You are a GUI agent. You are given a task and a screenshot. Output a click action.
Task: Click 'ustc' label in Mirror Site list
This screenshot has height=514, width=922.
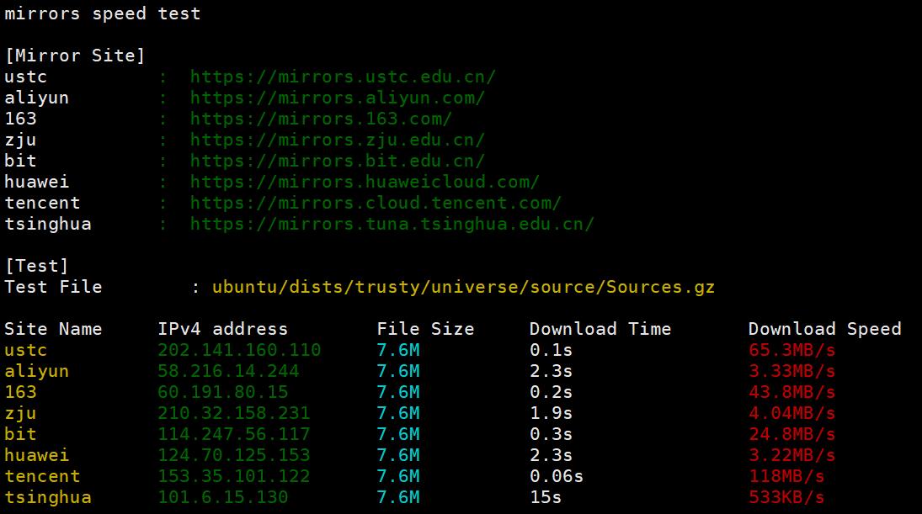pos(26,77)
